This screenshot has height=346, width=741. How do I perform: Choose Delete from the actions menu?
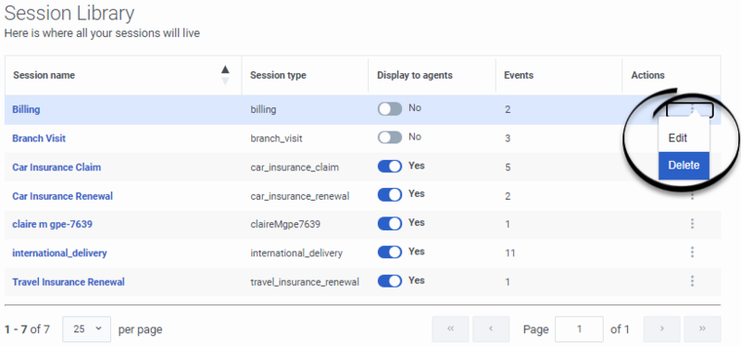(684, 166)
